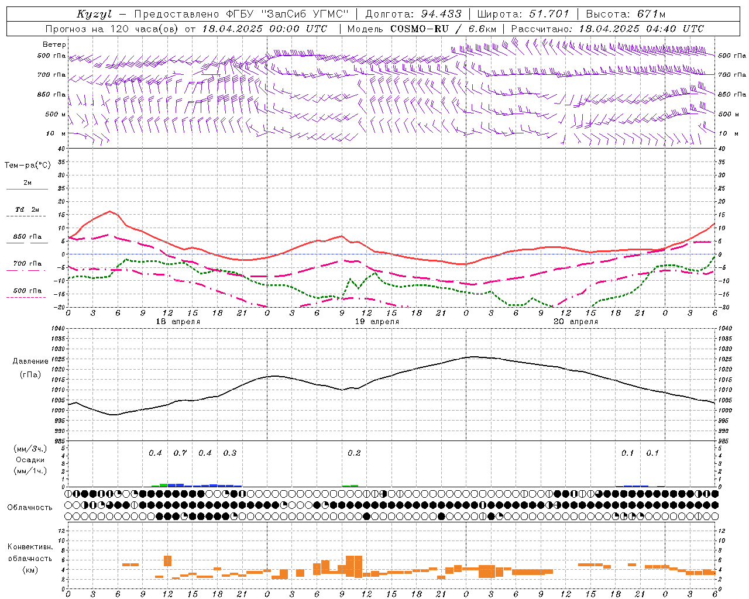Click '850 гПа' legend under temperature label
749x599 pixels.
click(28, 237)
